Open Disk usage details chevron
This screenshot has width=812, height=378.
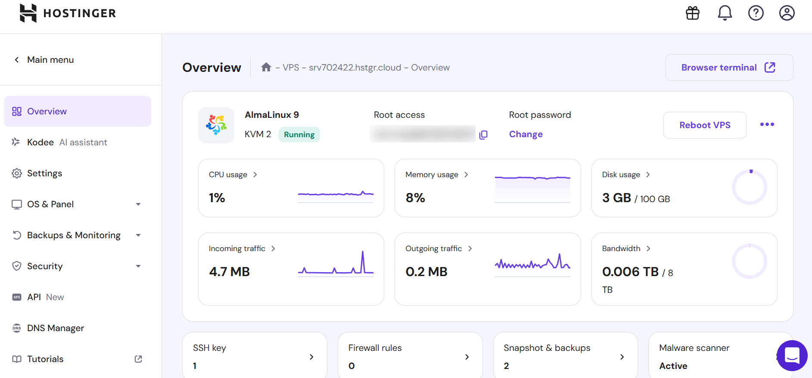(x=648, y=175)
